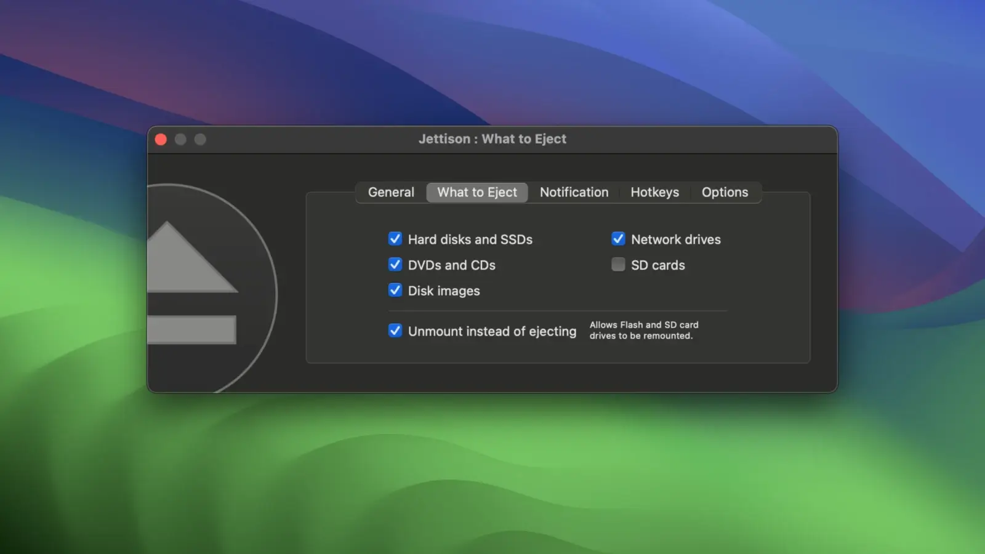Viewport: 985px width, 554px height.
Task: Click the grayed-out minimize window button
Action: pos(180,140)
